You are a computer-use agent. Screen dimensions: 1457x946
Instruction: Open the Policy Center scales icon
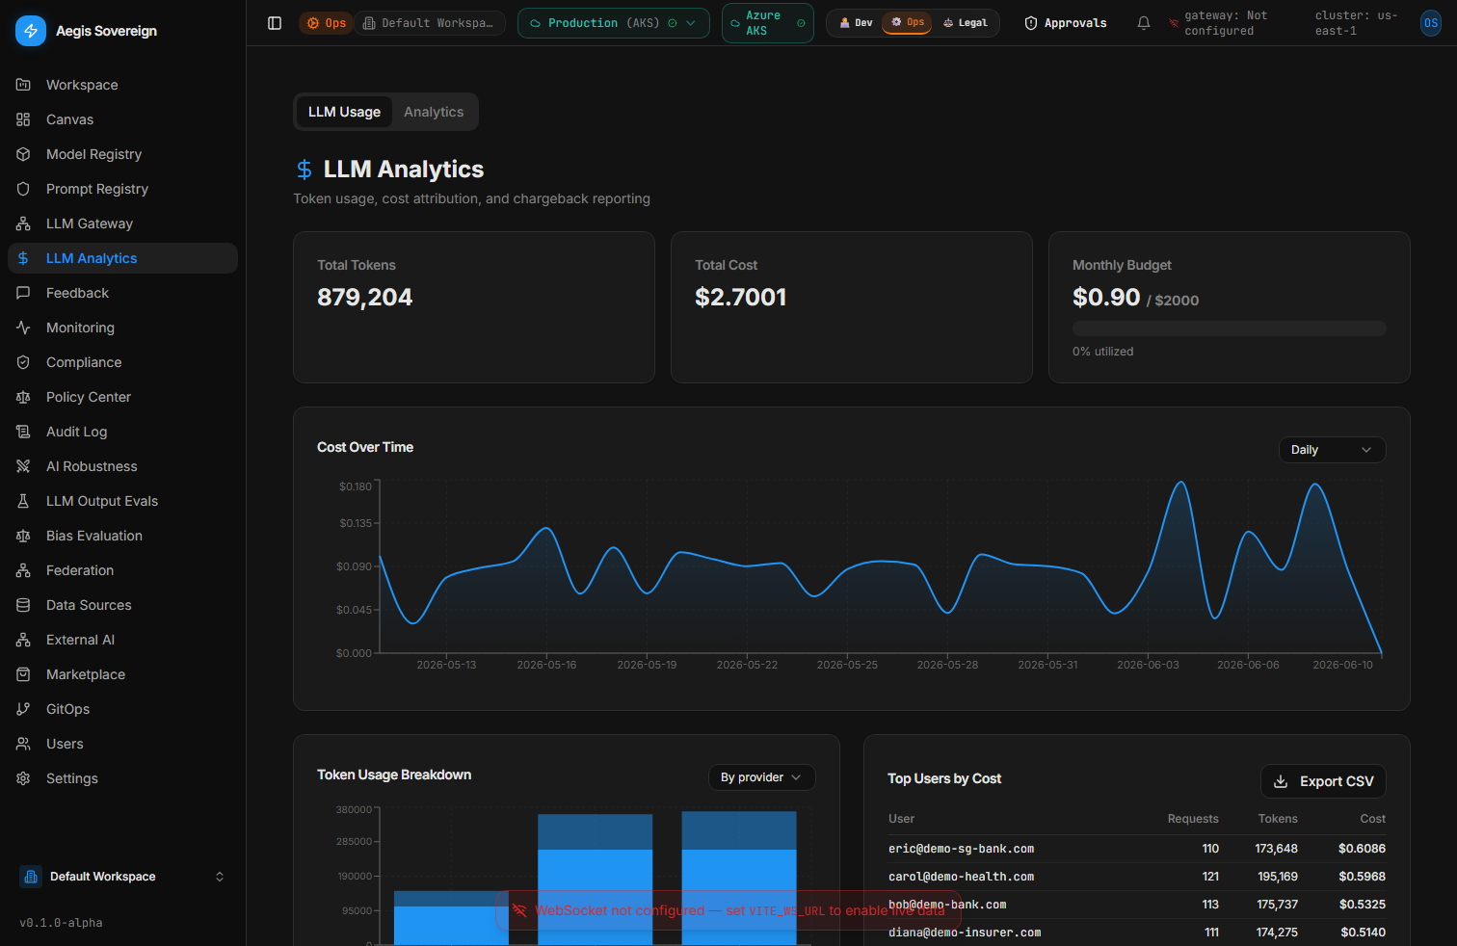pos(23,397)
